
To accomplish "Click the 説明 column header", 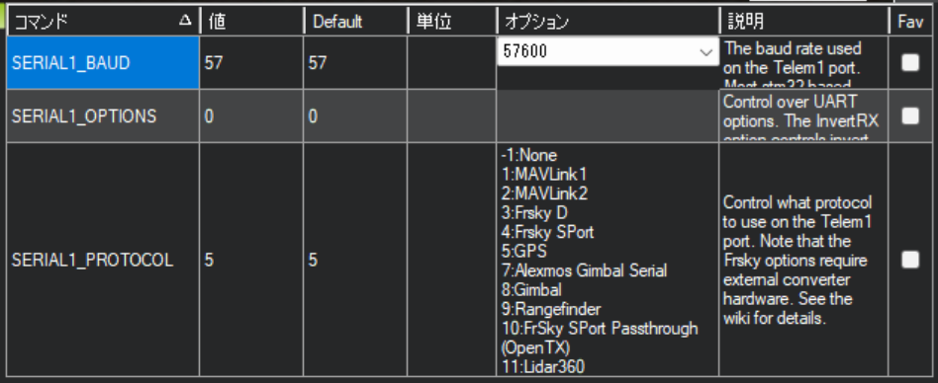I will (804, 22).
